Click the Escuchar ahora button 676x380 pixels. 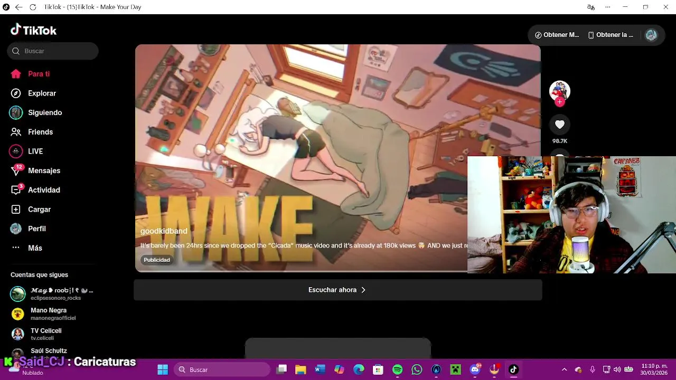point(338,290)
